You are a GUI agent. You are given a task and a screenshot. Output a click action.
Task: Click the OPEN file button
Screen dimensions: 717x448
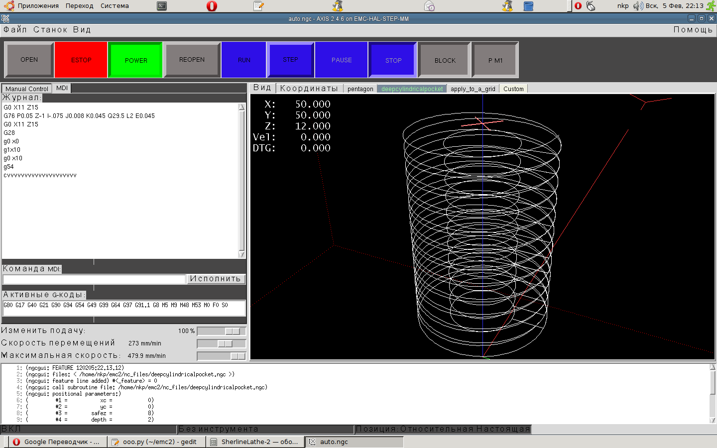[x=29, y=60]
